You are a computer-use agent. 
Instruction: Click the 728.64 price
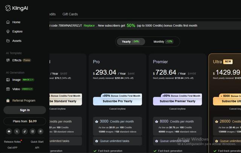click(x=166, y=72)
